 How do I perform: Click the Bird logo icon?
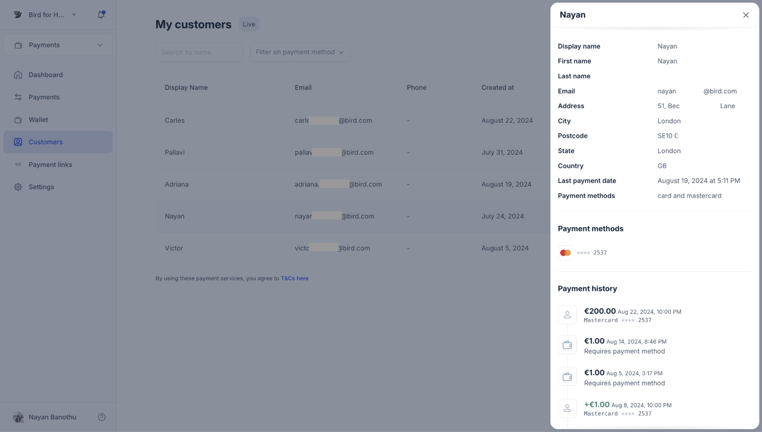tap(18, 15)
